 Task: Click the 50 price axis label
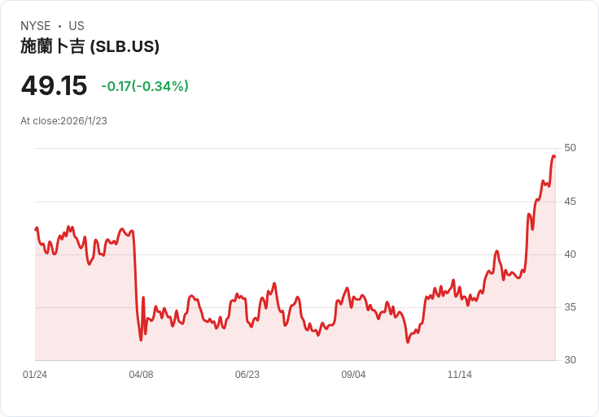pos(570,148)
